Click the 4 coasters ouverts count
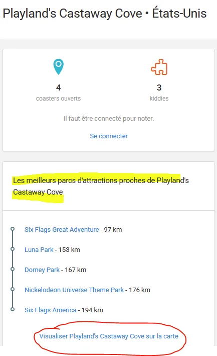Image resolution: width=217 pixels, height=356 pixels. pos(58,87)
